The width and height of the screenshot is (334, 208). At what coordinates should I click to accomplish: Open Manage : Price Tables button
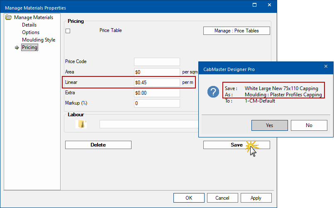point(236,31)
